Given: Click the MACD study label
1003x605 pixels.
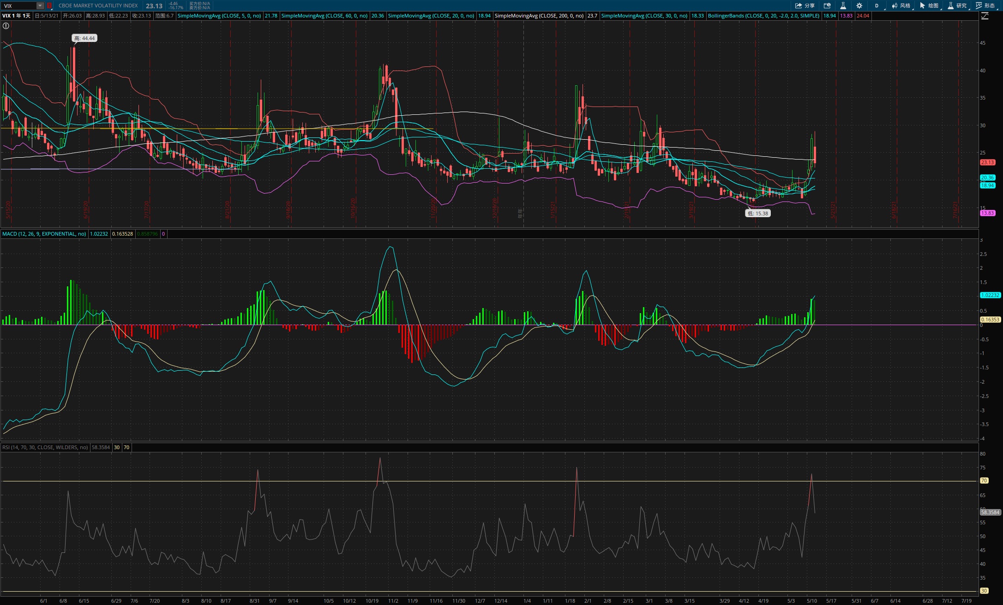Looking at the screenshot, I should pos(44,234).
